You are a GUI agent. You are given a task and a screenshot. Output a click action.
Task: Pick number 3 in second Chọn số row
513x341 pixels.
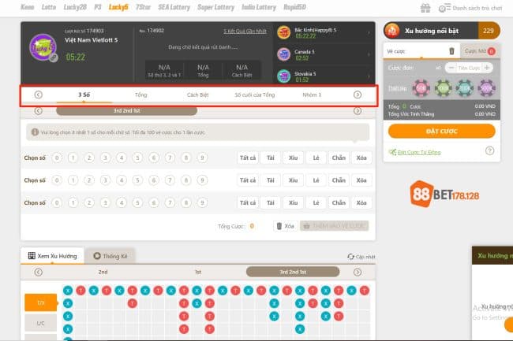(x=105, y=180)
